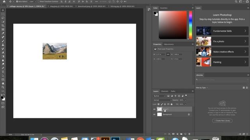Select the Horizontal Type tool

click(3, 72)
